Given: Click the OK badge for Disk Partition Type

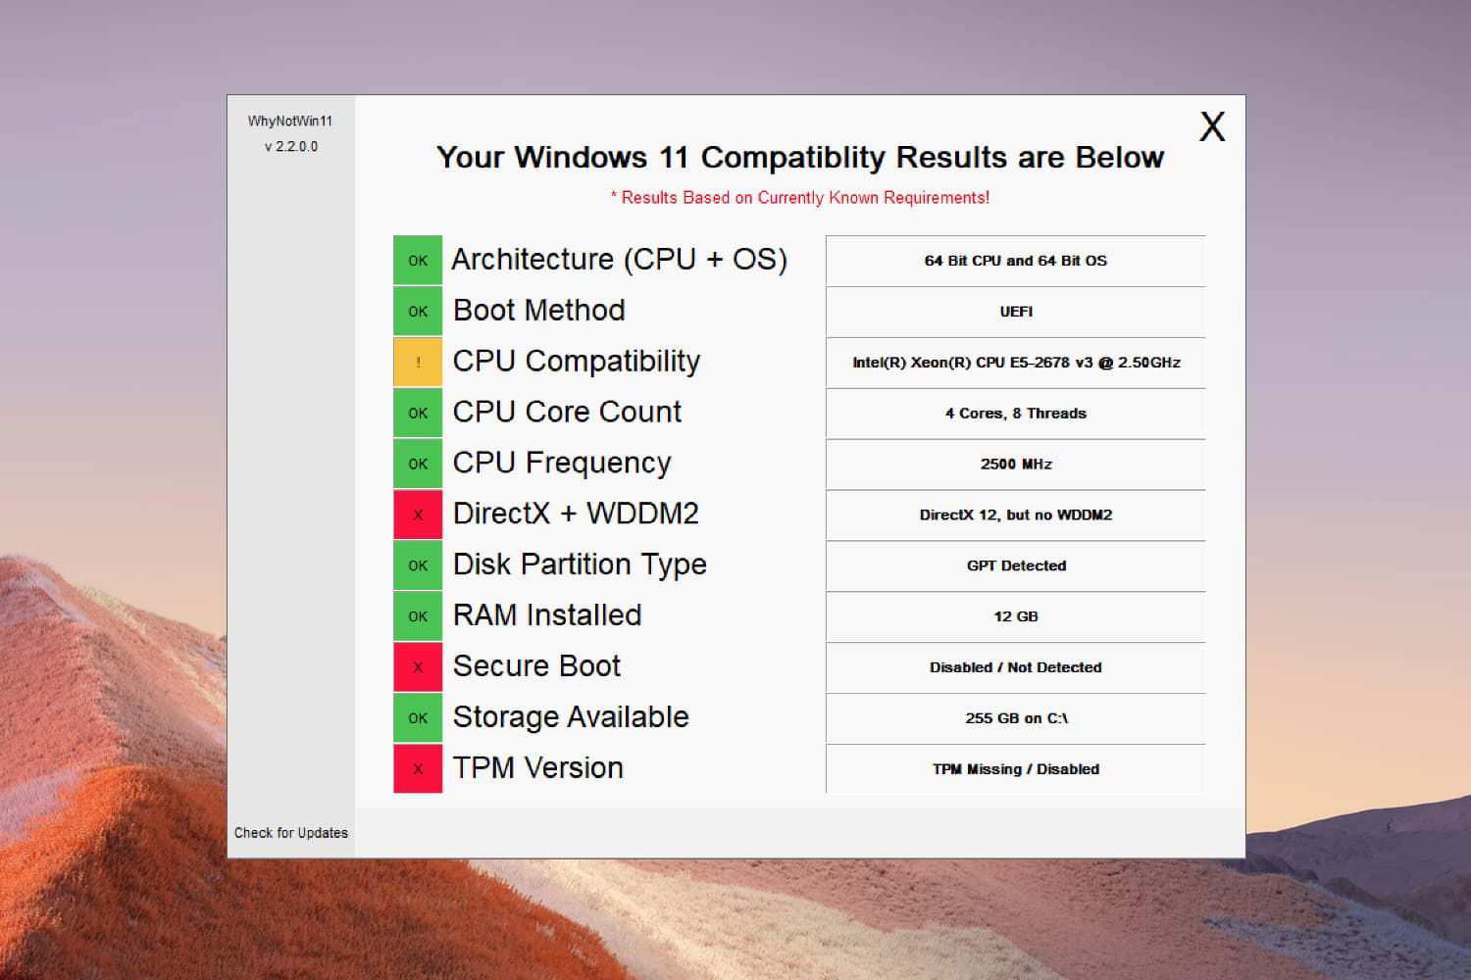Looking at the screenshot, I should [x=418, y=566].
